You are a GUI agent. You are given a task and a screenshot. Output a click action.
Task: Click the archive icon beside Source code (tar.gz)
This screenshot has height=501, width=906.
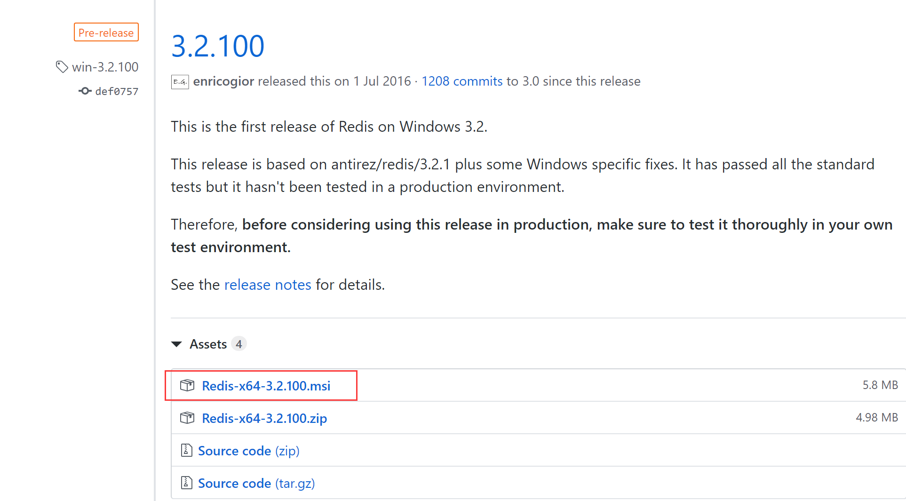click(x=186, y=483)
